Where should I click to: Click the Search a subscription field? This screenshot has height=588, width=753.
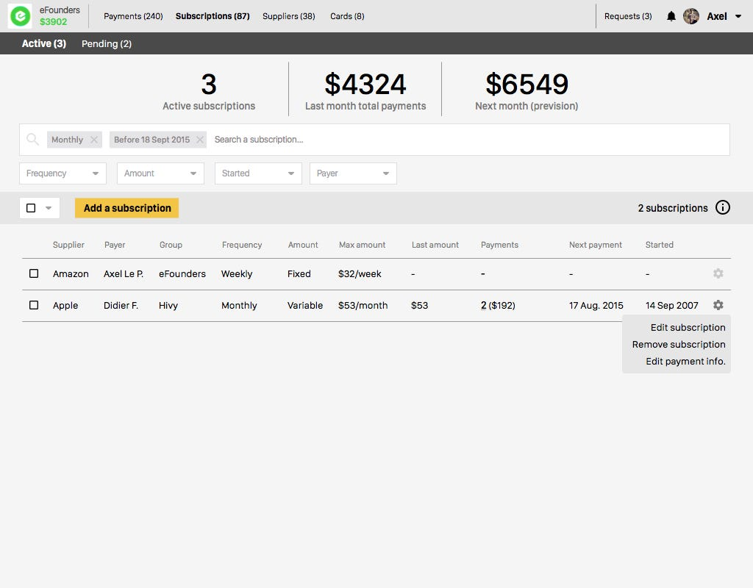coord(463,140)
